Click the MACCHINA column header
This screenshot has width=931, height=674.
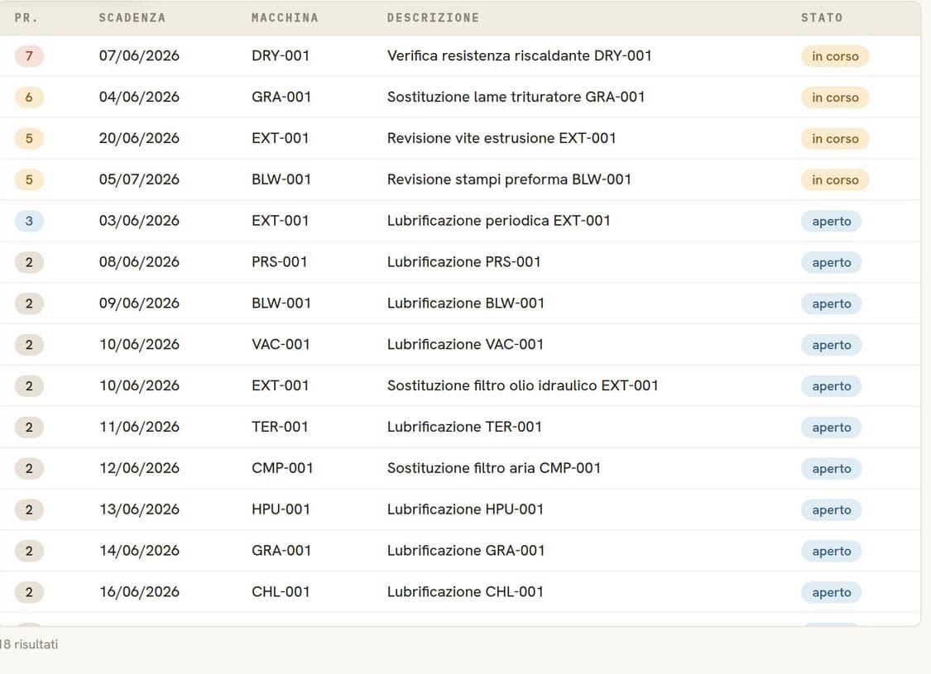[x=285, y=18]
